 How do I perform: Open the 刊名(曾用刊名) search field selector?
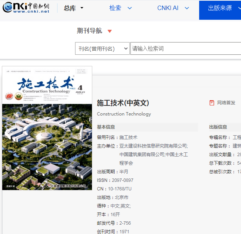(102, 48)
